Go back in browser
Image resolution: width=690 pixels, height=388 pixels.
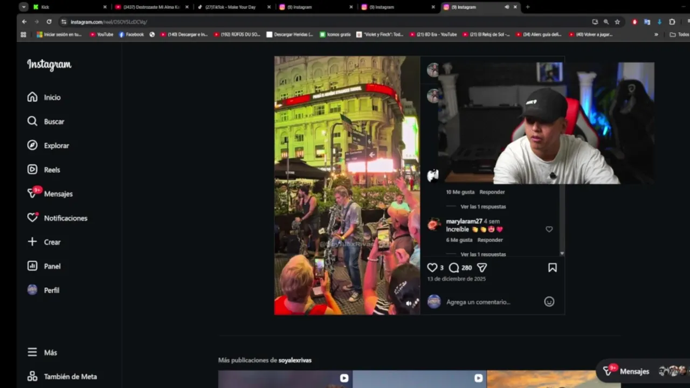tap(24, 22)
